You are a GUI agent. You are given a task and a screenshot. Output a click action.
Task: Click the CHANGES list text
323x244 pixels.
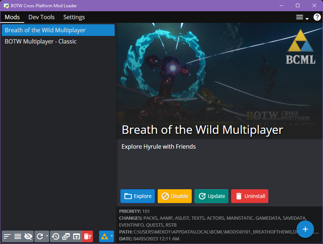click(213, 222)
